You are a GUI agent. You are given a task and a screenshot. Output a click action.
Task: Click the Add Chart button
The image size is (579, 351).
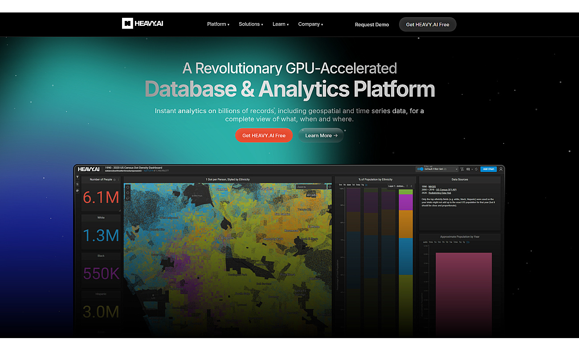tap(489, 169)
